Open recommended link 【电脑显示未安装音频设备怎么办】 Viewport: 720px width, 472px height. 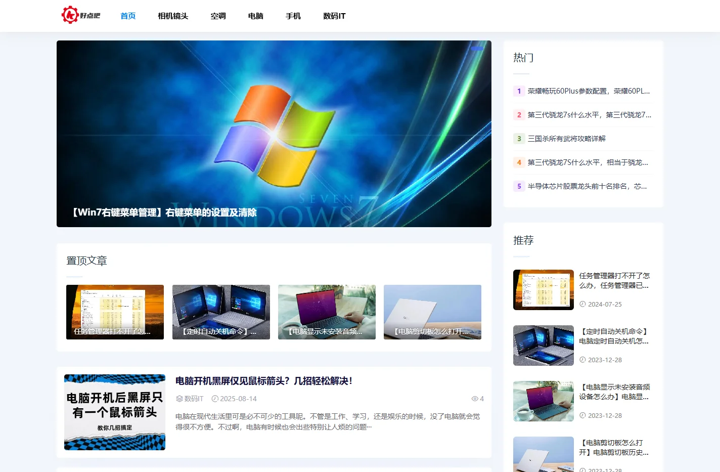614,392
